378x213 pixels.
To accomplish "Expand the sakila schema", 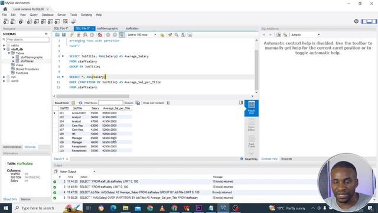I will point(4,46).
